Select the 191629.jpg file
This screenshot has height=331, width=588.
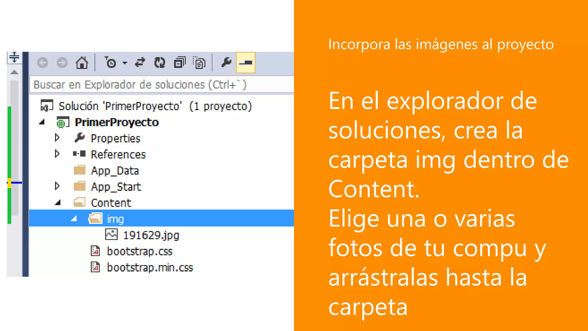[151, 235]
